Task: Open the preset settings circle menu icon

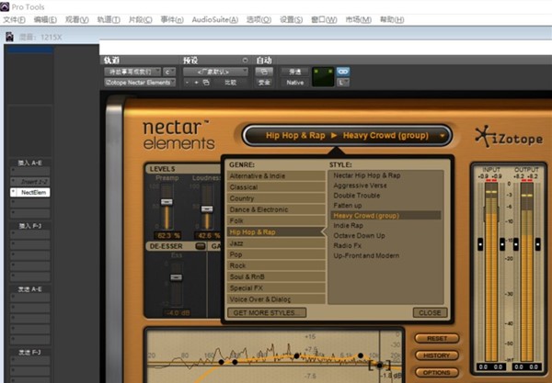Action: click(245, 61)
